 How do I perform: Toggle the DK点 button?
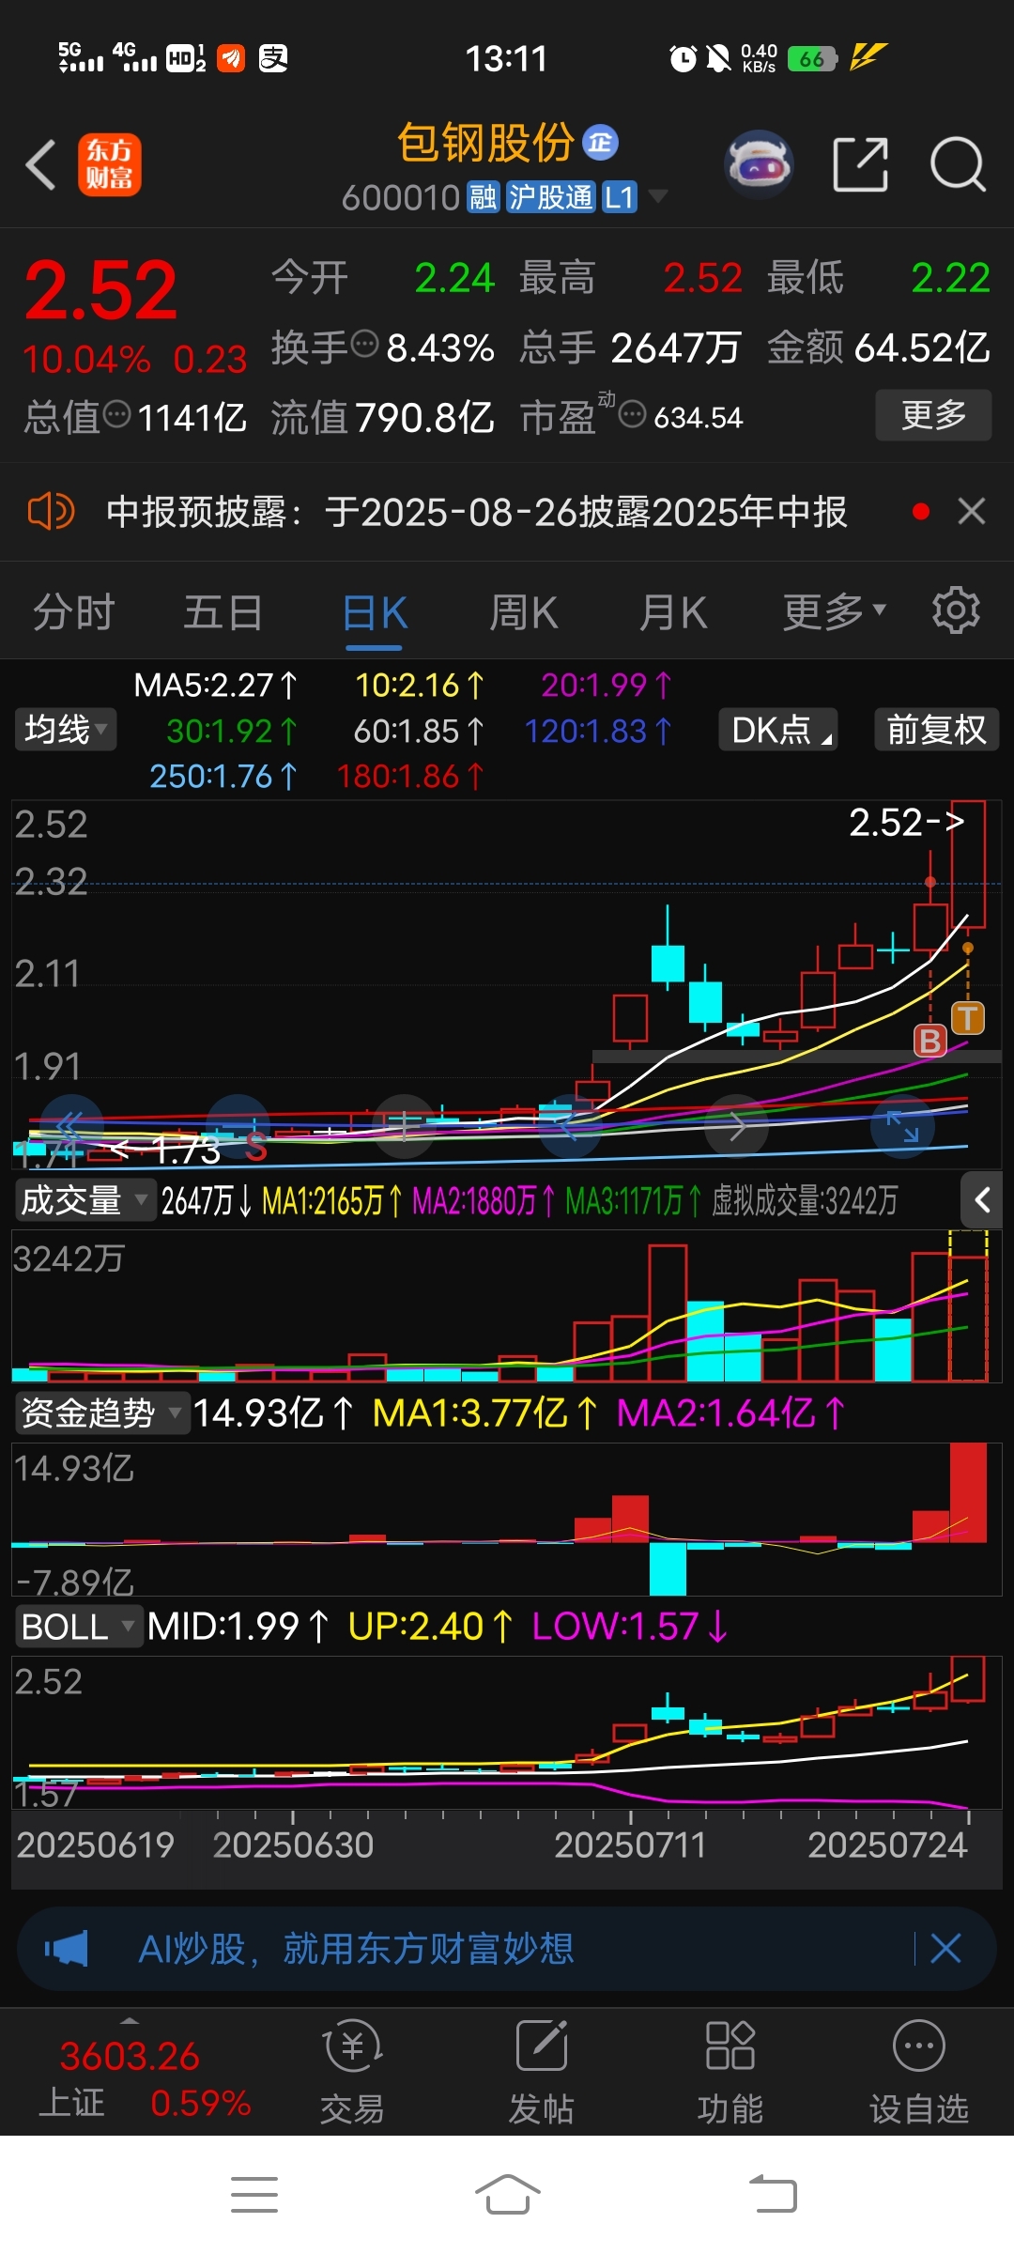(778, 730)
